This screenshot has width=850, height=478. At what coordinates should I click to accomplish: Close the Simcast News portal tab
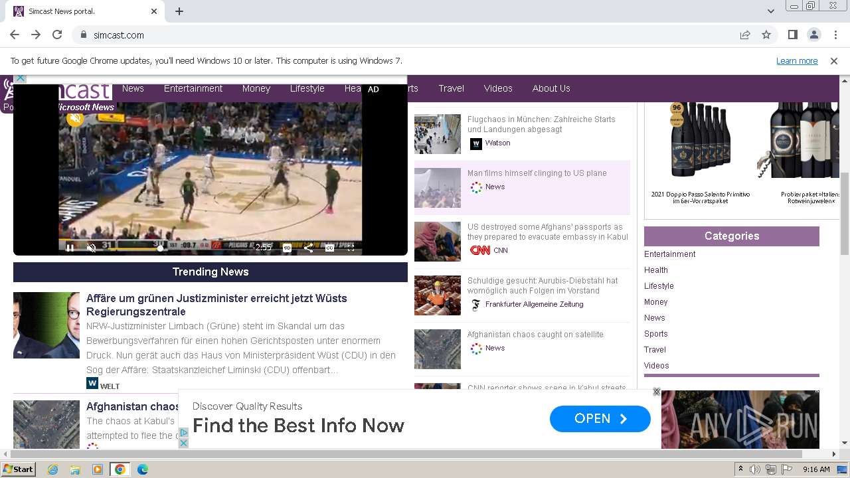(154, 11)
